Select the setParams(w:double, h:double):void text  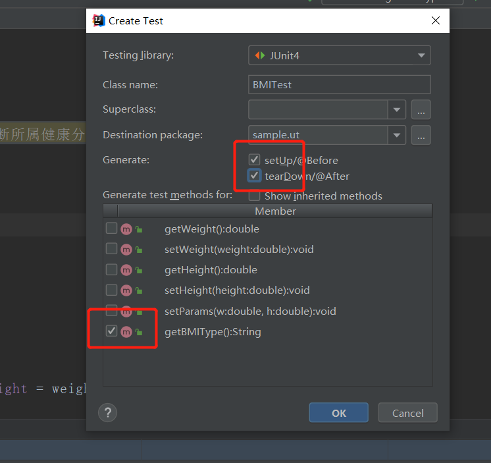pos(250,312)
